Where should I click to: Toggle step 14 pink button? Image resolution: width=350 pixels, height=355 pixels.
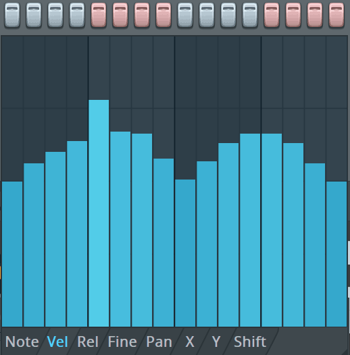(293, 15)
